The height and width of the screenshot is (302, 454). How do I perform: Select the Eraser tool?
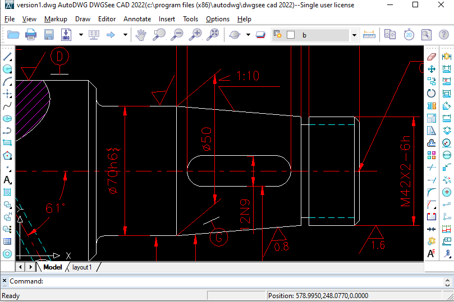point(432,57)
